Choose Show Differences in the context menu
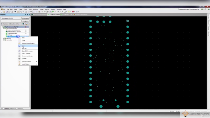 pos(28,51)
